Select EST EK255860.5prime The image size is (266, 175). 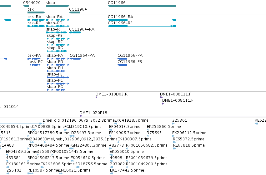(148, 130)
